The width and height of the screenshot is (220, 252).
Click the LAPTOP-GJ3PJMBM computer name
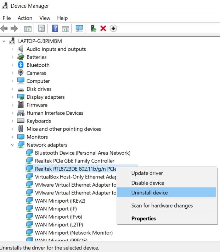coord(40,41)
